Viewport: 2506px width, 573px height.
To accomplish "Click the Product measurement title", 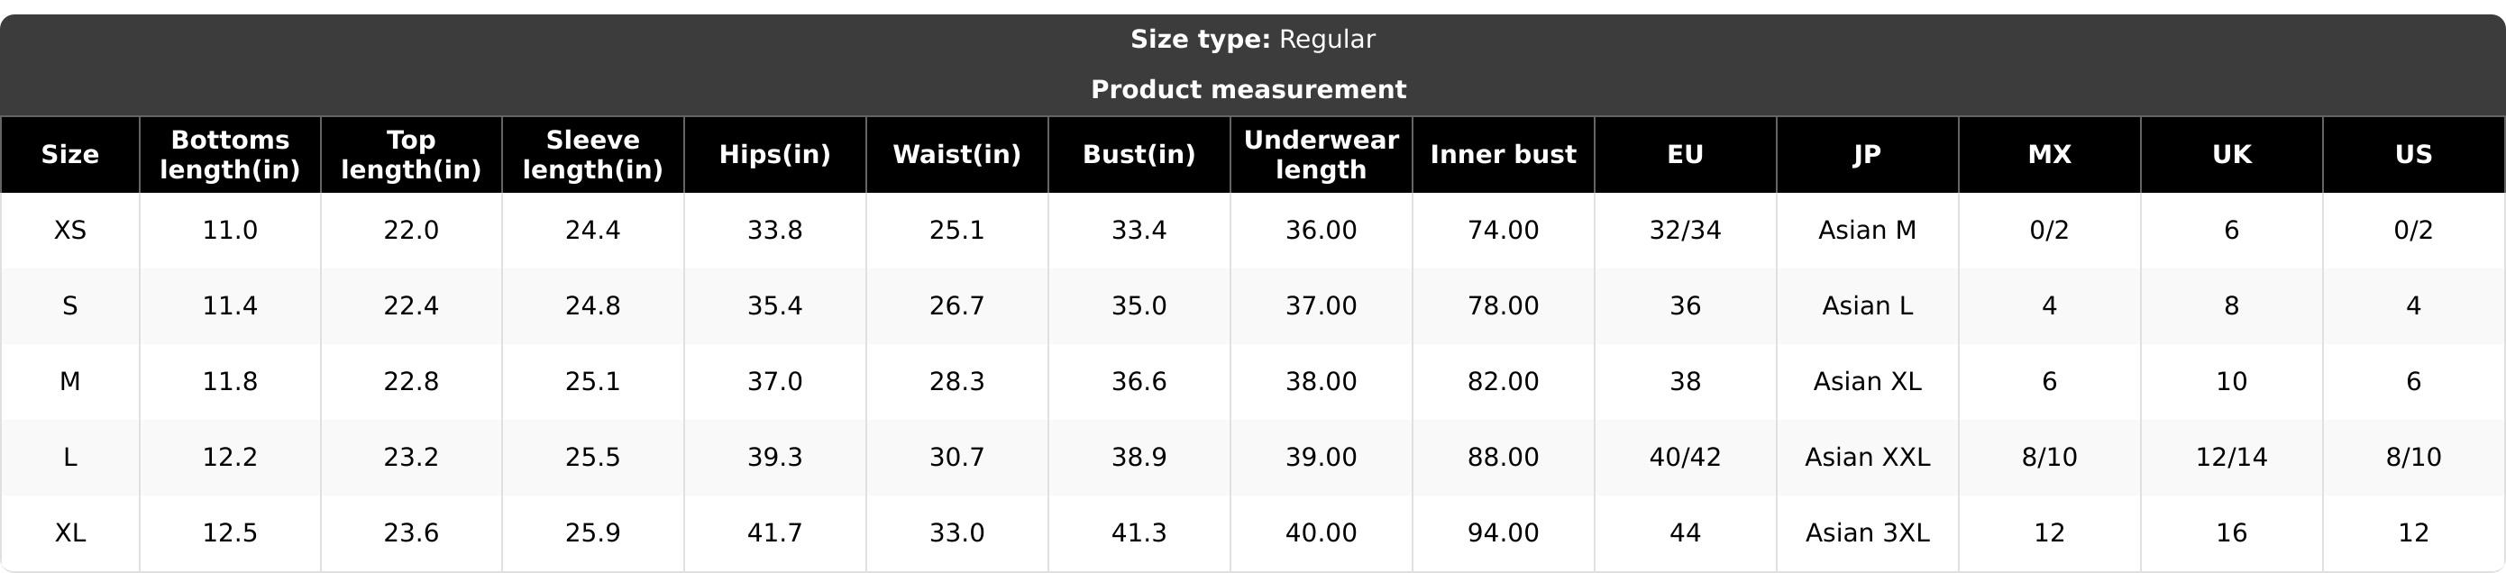I will [1248, 89].
